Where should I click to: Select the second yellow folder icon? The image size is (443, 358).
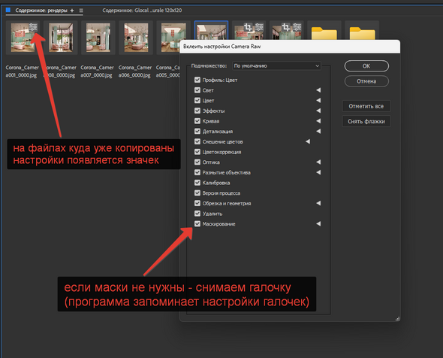(362, 33)
